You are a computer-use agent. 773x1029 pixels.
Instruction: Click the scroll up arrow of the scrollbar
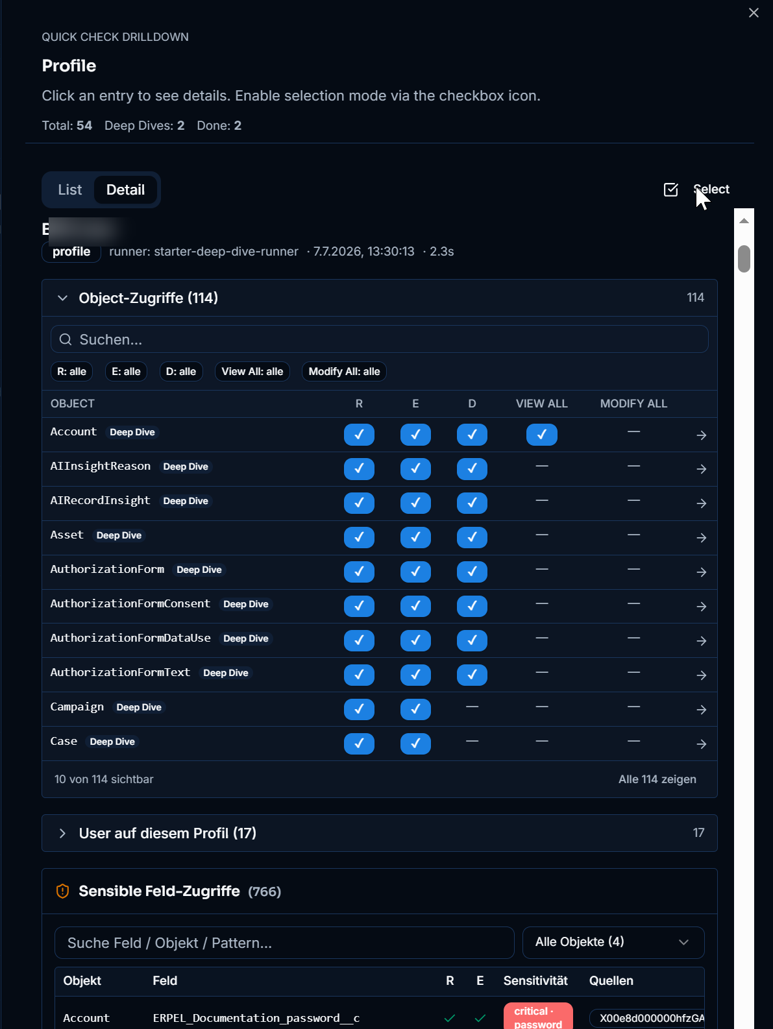pyautogui.click(x=744, y=221)
